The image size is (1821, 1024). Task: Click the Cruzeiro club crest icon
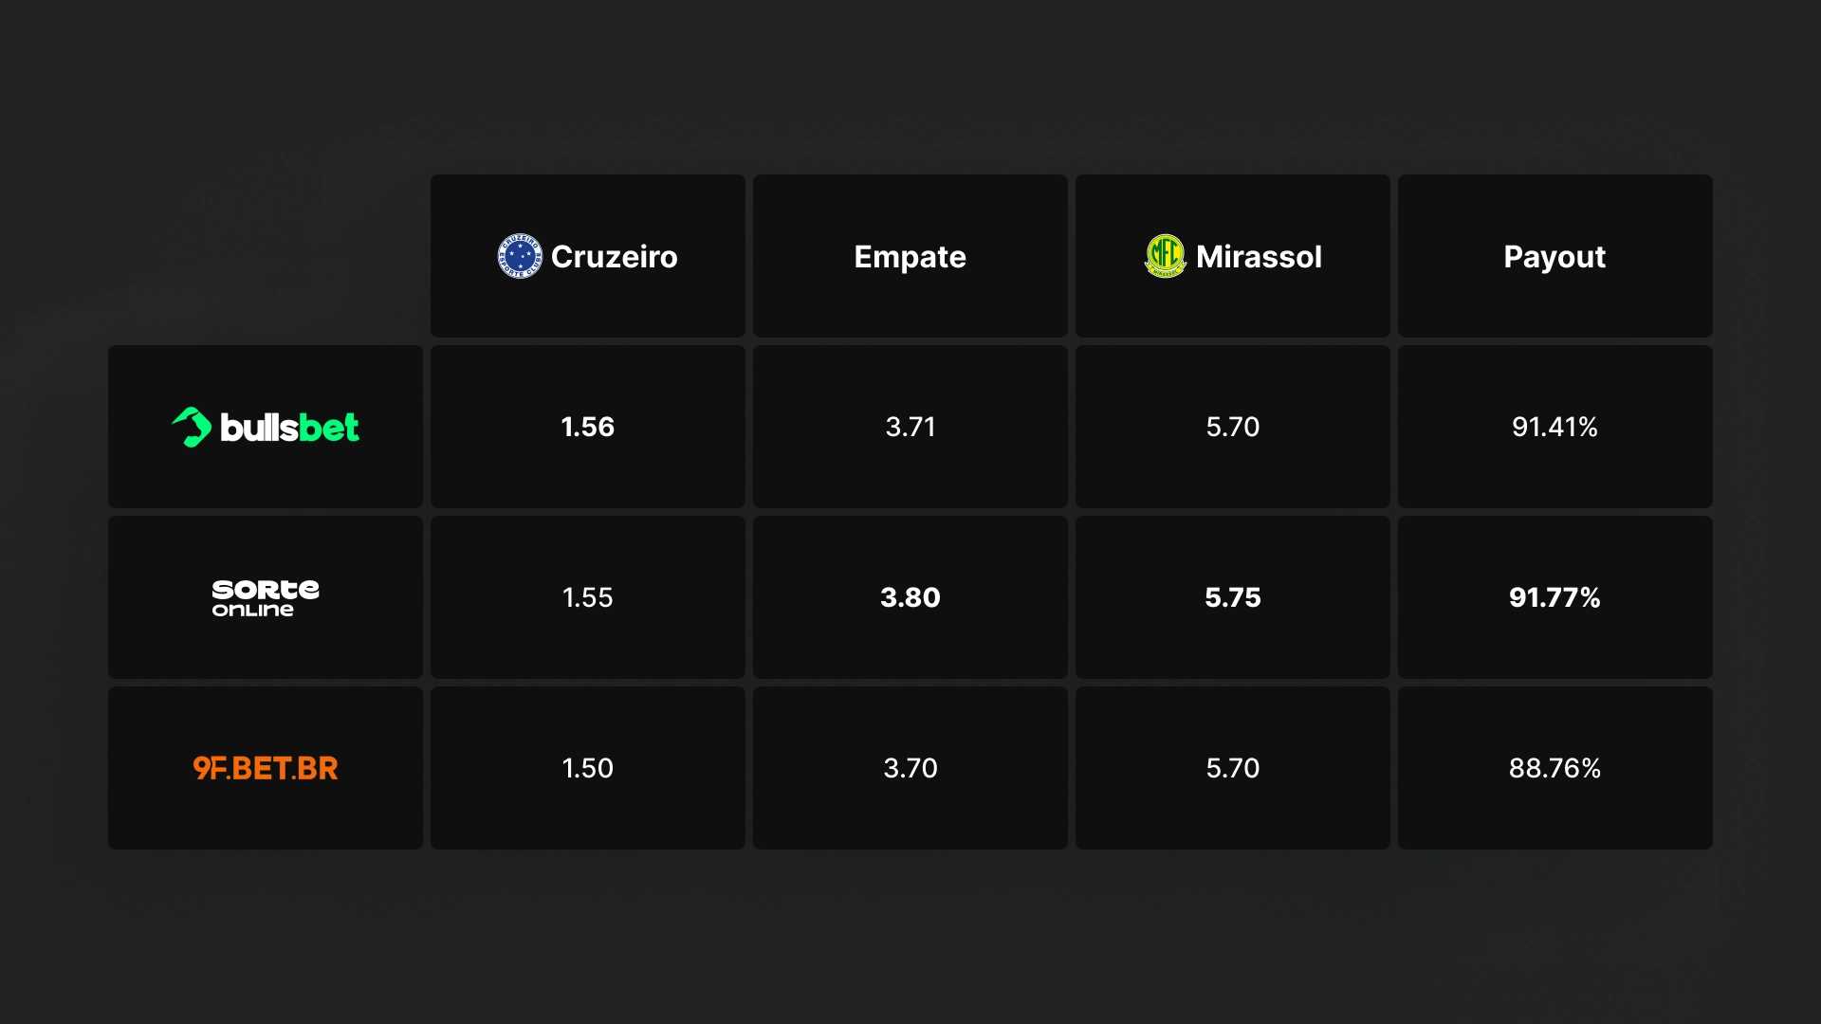pyautogui.click(x=520, y=256)
